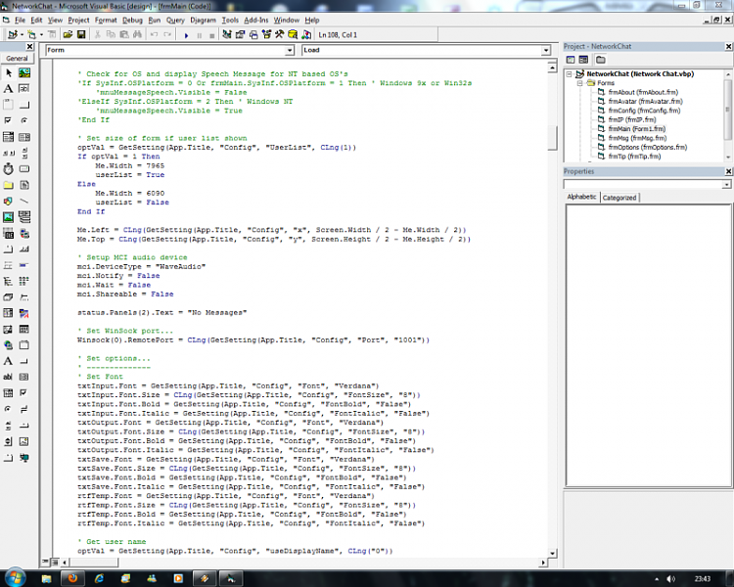The image size is (734, 587).
Task: Open the Project menu
Action: (78, 21)
